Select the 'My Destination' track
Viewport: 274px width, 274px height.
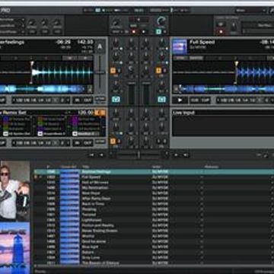click(x=154, y=188)
